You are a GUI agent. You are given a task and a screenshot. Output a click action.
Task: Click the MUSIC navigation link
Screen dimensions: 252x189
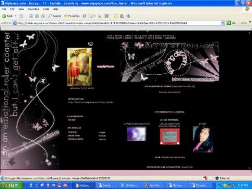coord(149,38)
